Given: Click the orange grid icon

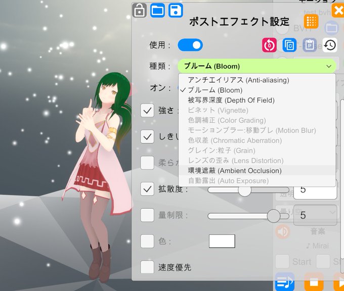Looking at the screenshot, I should tap(311, 22).
